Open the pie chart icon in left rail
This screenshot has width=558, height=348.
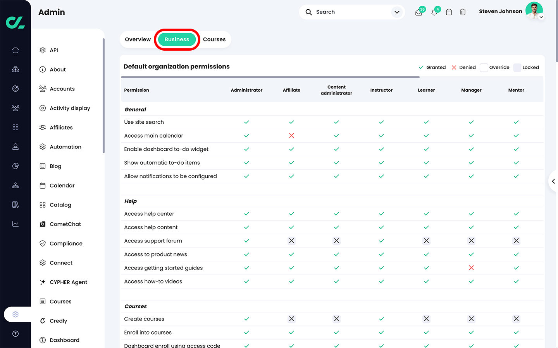(15, 166)
